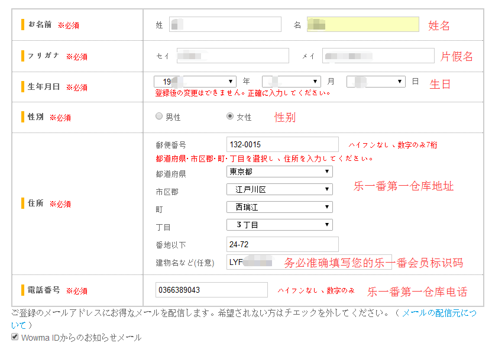This screenshot has width=492, height=346.
Task: Expand the 市区郡 dropdown showing 江戸川区
Action: pyautogui.click(x=279, y=189)
